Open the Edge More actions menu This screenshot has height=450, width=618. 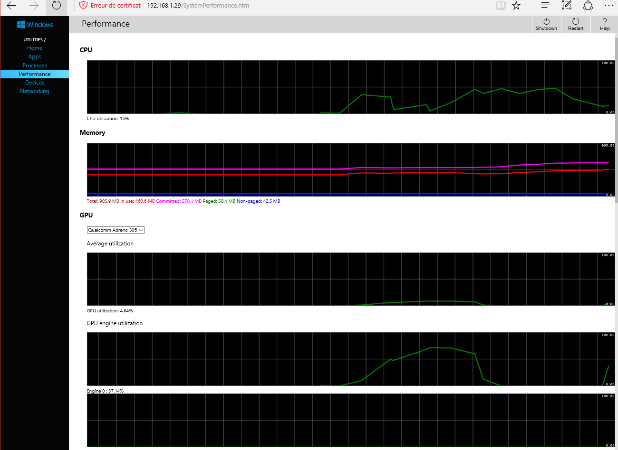tap(608, 6)
